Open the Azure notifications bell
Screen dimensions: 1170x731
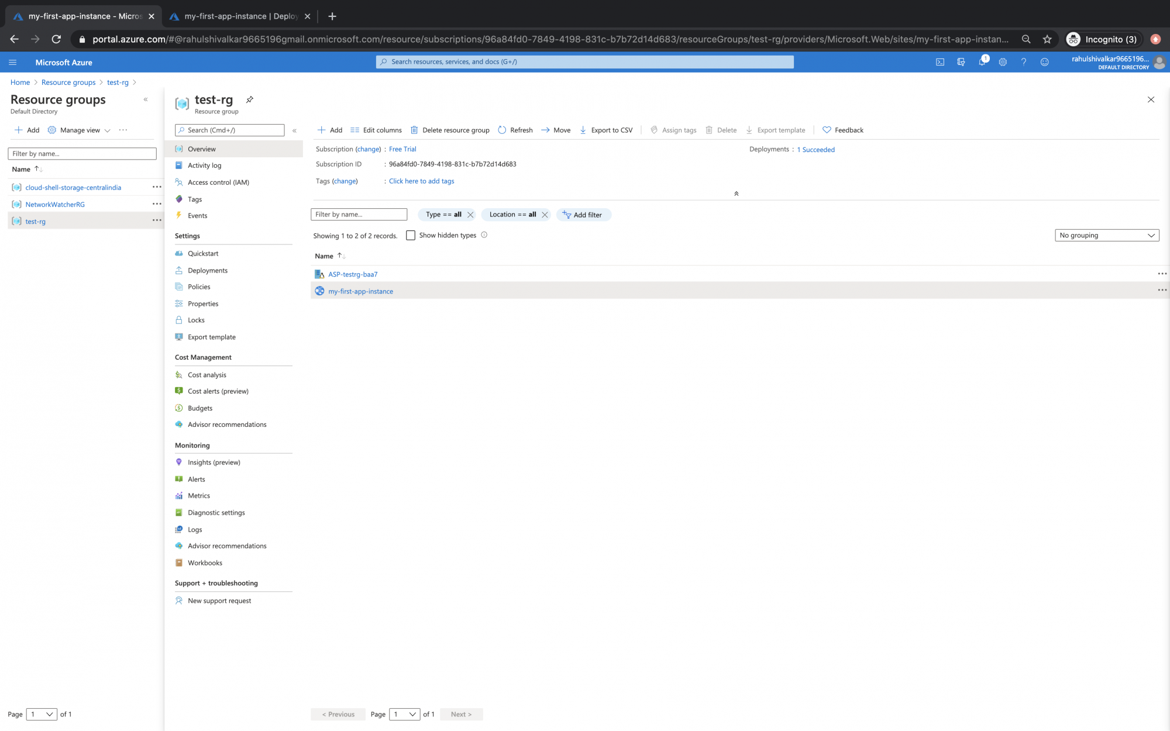[982, 62]
